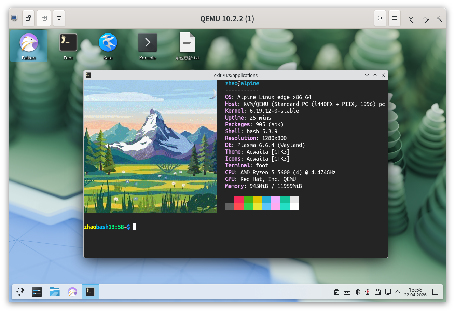Image resolution: width=455 pixels, height=312 pixels.
Task: Click the 'Kernel: 6.19.12-0-stable' line
Action: click(262, 111)
